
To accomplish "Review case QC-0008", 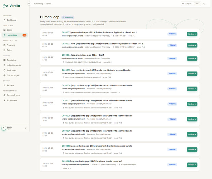I will [192, 119].
